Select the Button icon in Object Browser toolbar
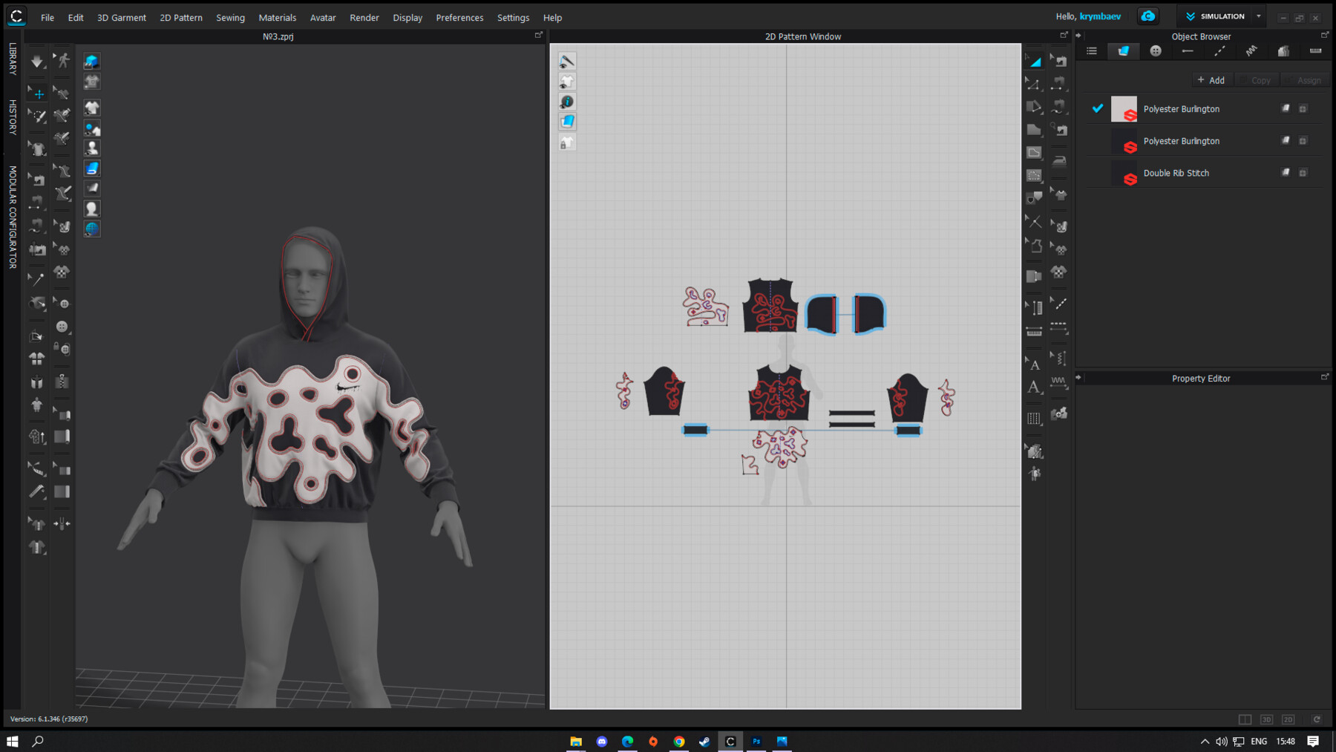Screen dimensions: 1336x752 pos(1154,51)
